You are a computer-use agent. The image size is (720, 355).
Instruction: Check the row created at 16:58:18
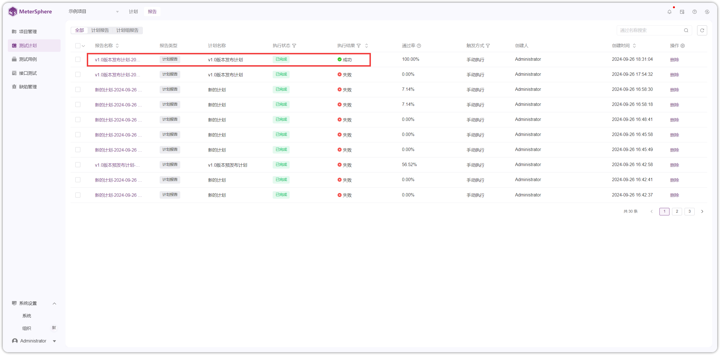[78, 105]
